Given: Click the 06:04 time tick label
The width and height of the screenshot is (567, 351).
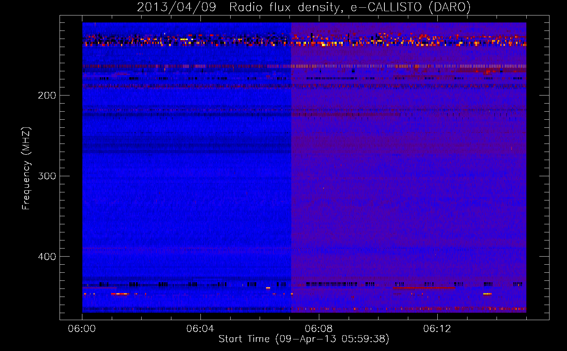Looking at the screenshot, I should point(200,329).
